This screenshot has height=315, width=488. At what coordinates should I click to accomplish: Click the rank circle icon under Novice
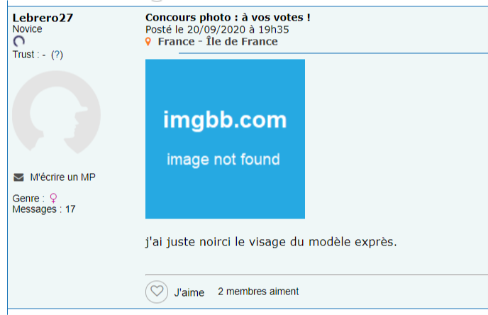pos(19,42)
